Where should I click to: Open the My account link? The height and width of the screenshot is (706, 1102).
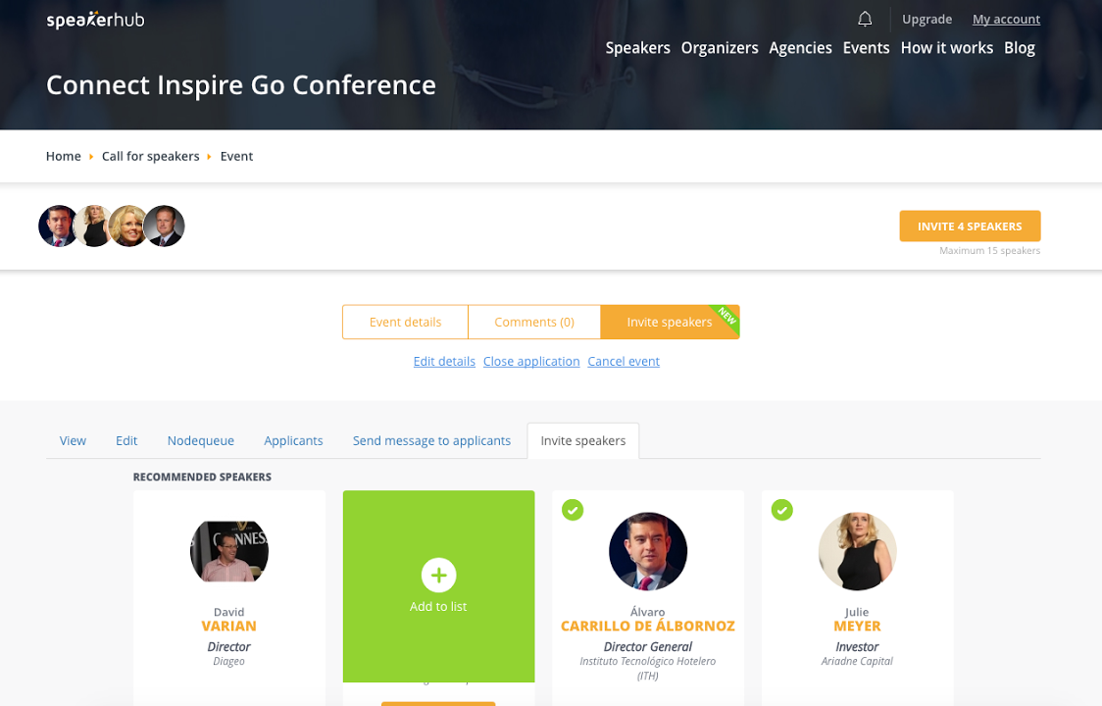(1006, 20)
